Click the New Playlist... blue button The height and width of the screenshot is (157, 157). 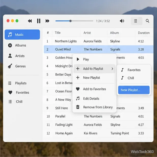(x=134, y=90)
